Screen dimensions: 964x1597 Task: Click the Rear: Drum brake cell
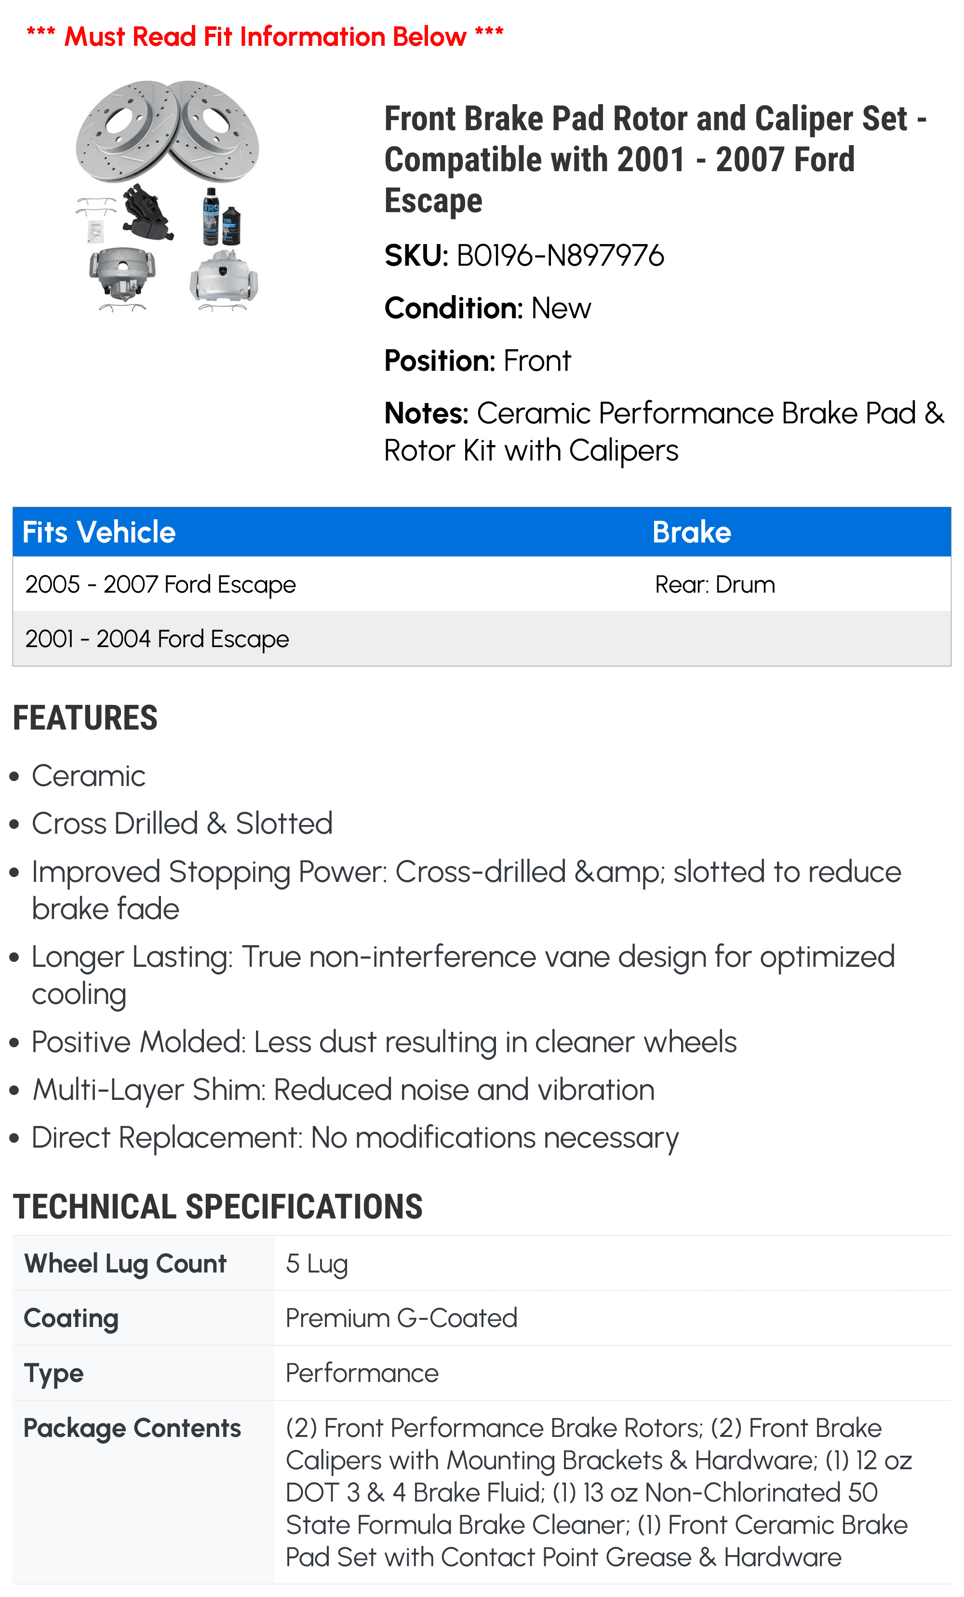[x=715, y=584]
